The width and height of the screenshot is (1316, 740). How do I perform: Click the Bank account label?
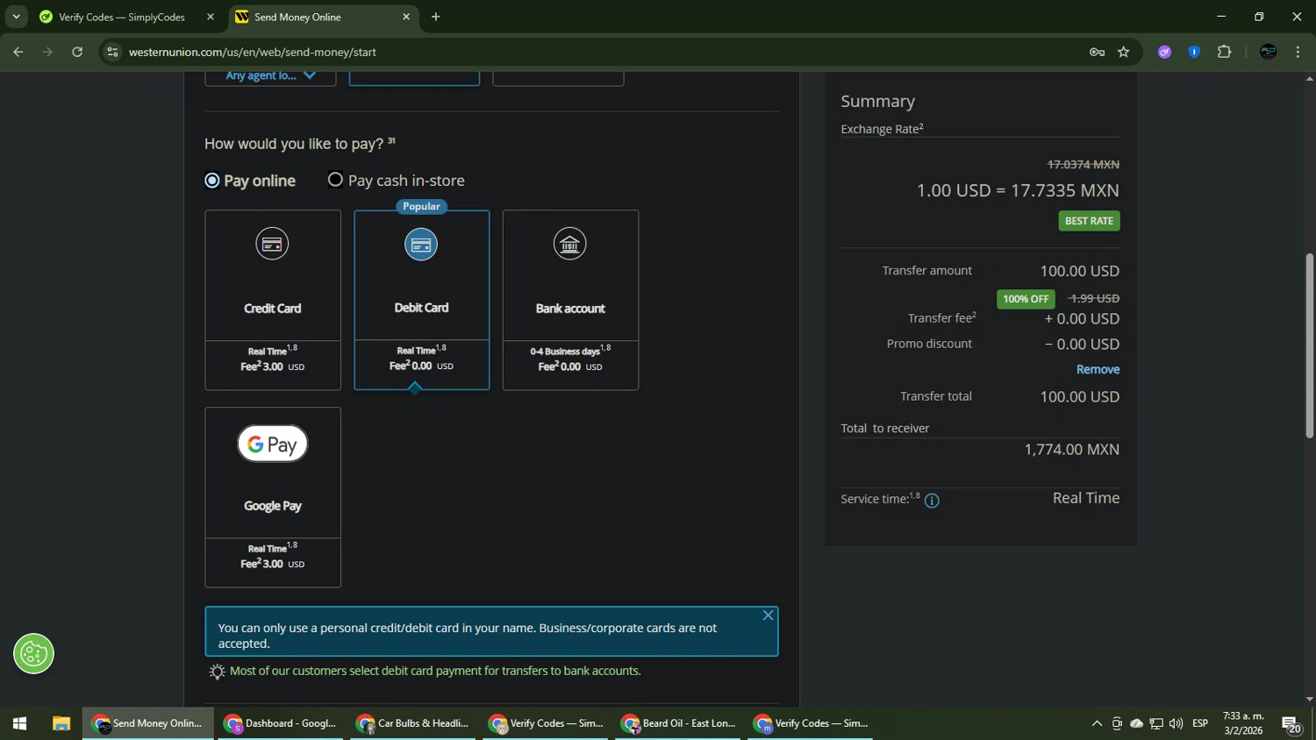click(570, 309)
